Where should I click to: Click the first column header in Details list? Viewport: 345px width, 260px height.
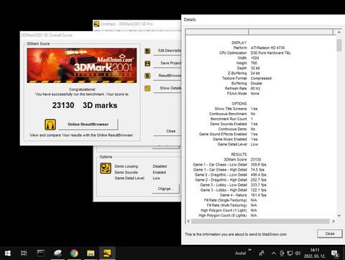click(217, 32)
